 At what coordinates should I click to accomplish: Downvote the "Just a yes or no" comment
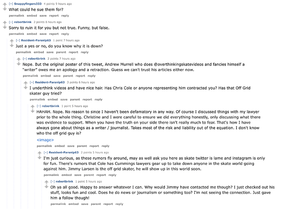click(x=12, y=46)
